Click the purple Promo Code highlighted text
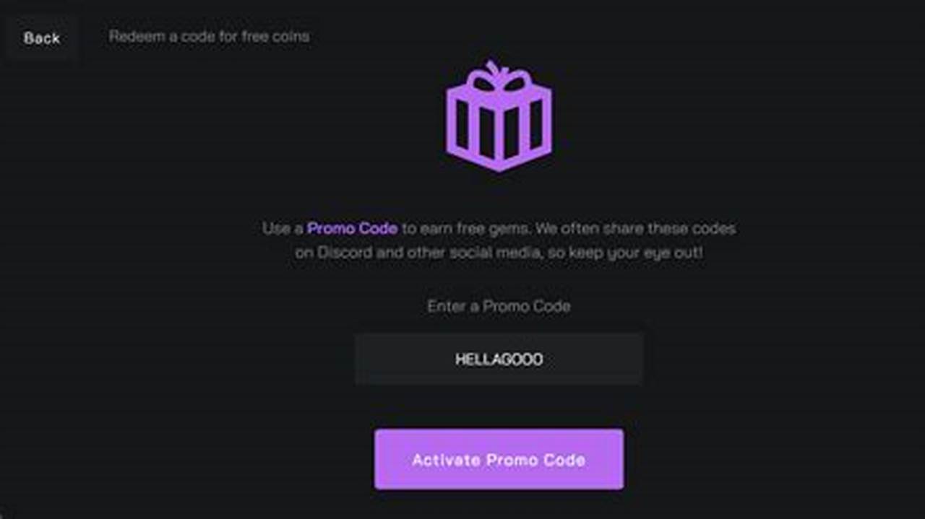The image size is (925, 519). pyautogui.click(x=352, y=229)
